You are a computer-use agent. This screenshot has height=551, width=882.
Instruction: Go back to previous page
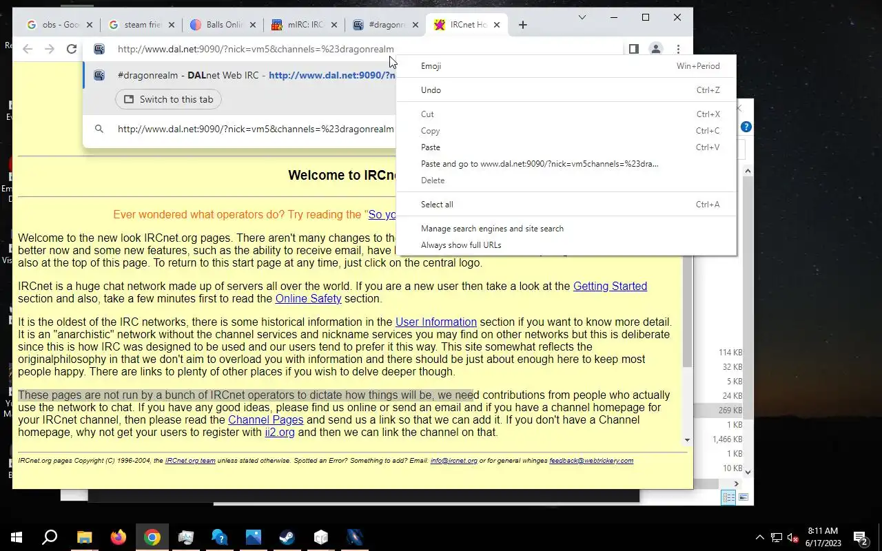click(28, 49)
